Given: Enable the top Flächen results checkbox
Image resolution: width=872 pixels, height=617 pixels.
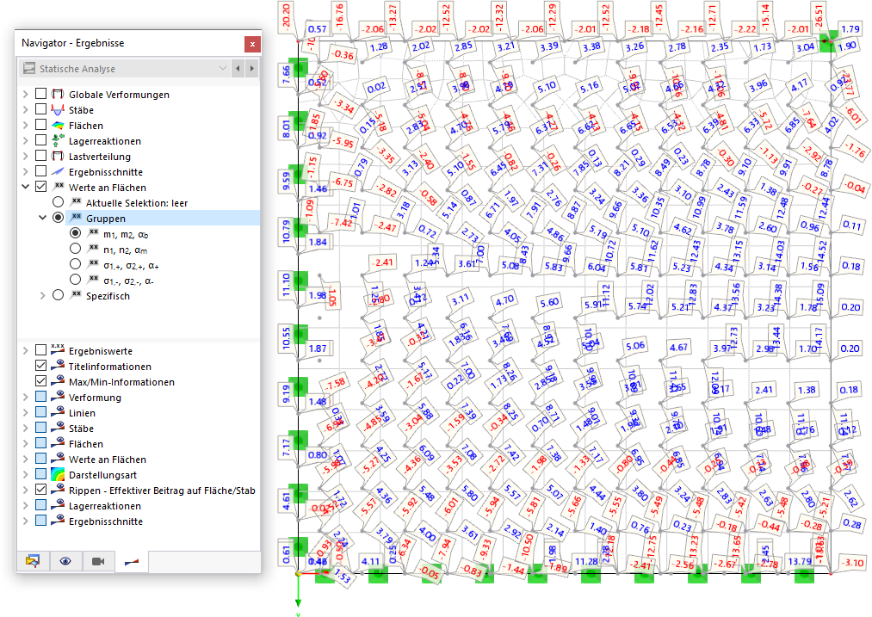Looking at the screenshot, I should pos(40,125).
